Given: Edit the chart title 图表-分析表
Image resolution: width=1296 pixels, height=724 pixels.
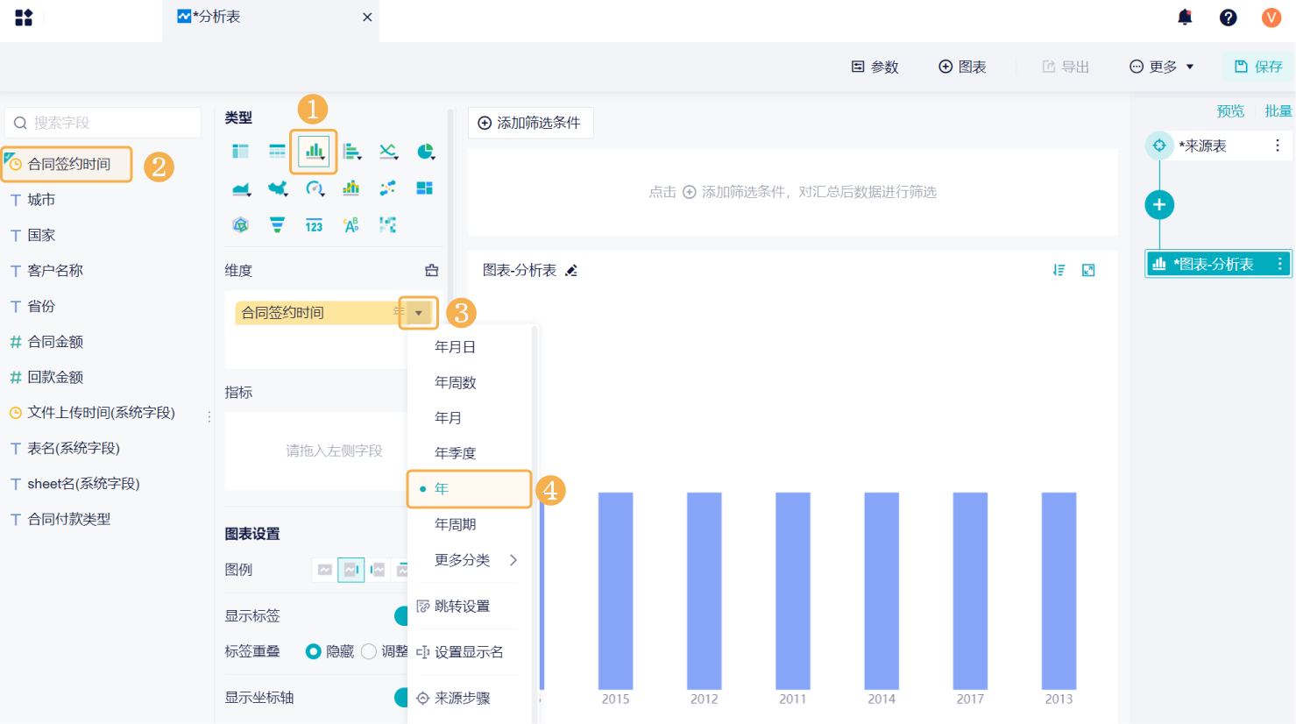Looking at the screenshot, I should pyautogui.click(x=571, y=271).
